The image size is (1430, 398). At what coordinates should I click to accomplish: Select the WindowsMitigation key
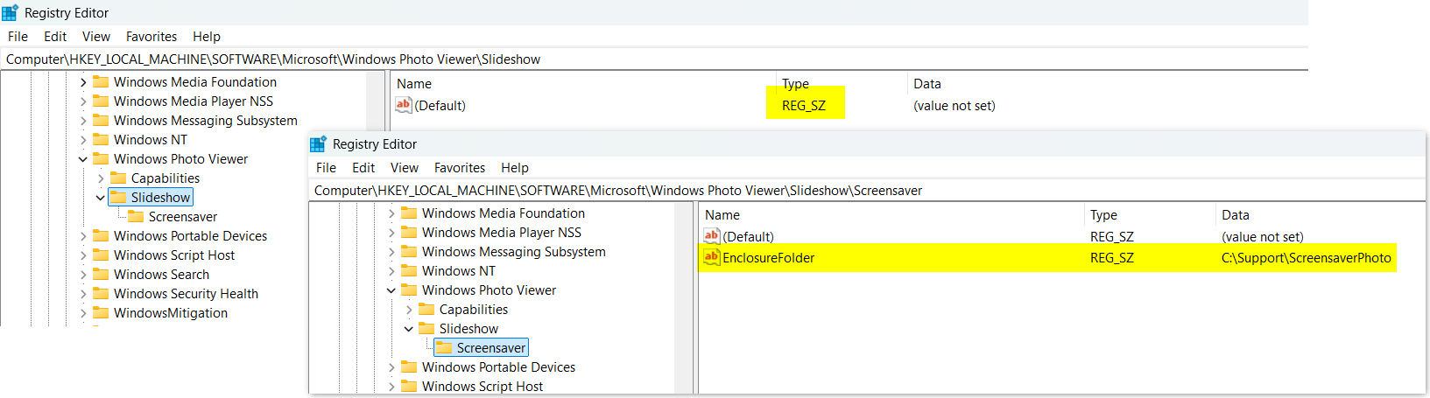[171, 313]
